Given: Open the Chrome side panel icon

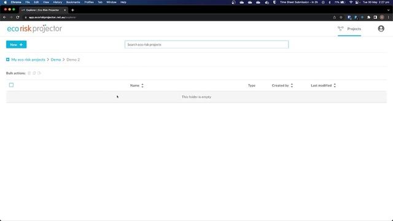Looking at the screenshot, I should (x=375, y=17).
